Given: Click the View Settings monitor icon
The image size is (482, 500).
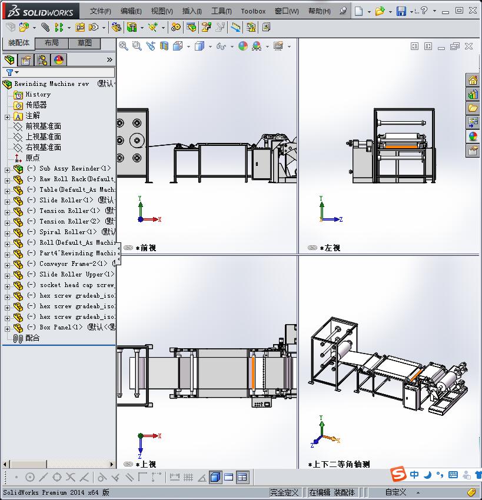Looking at the screenshot, I should (x=278, y=46).
